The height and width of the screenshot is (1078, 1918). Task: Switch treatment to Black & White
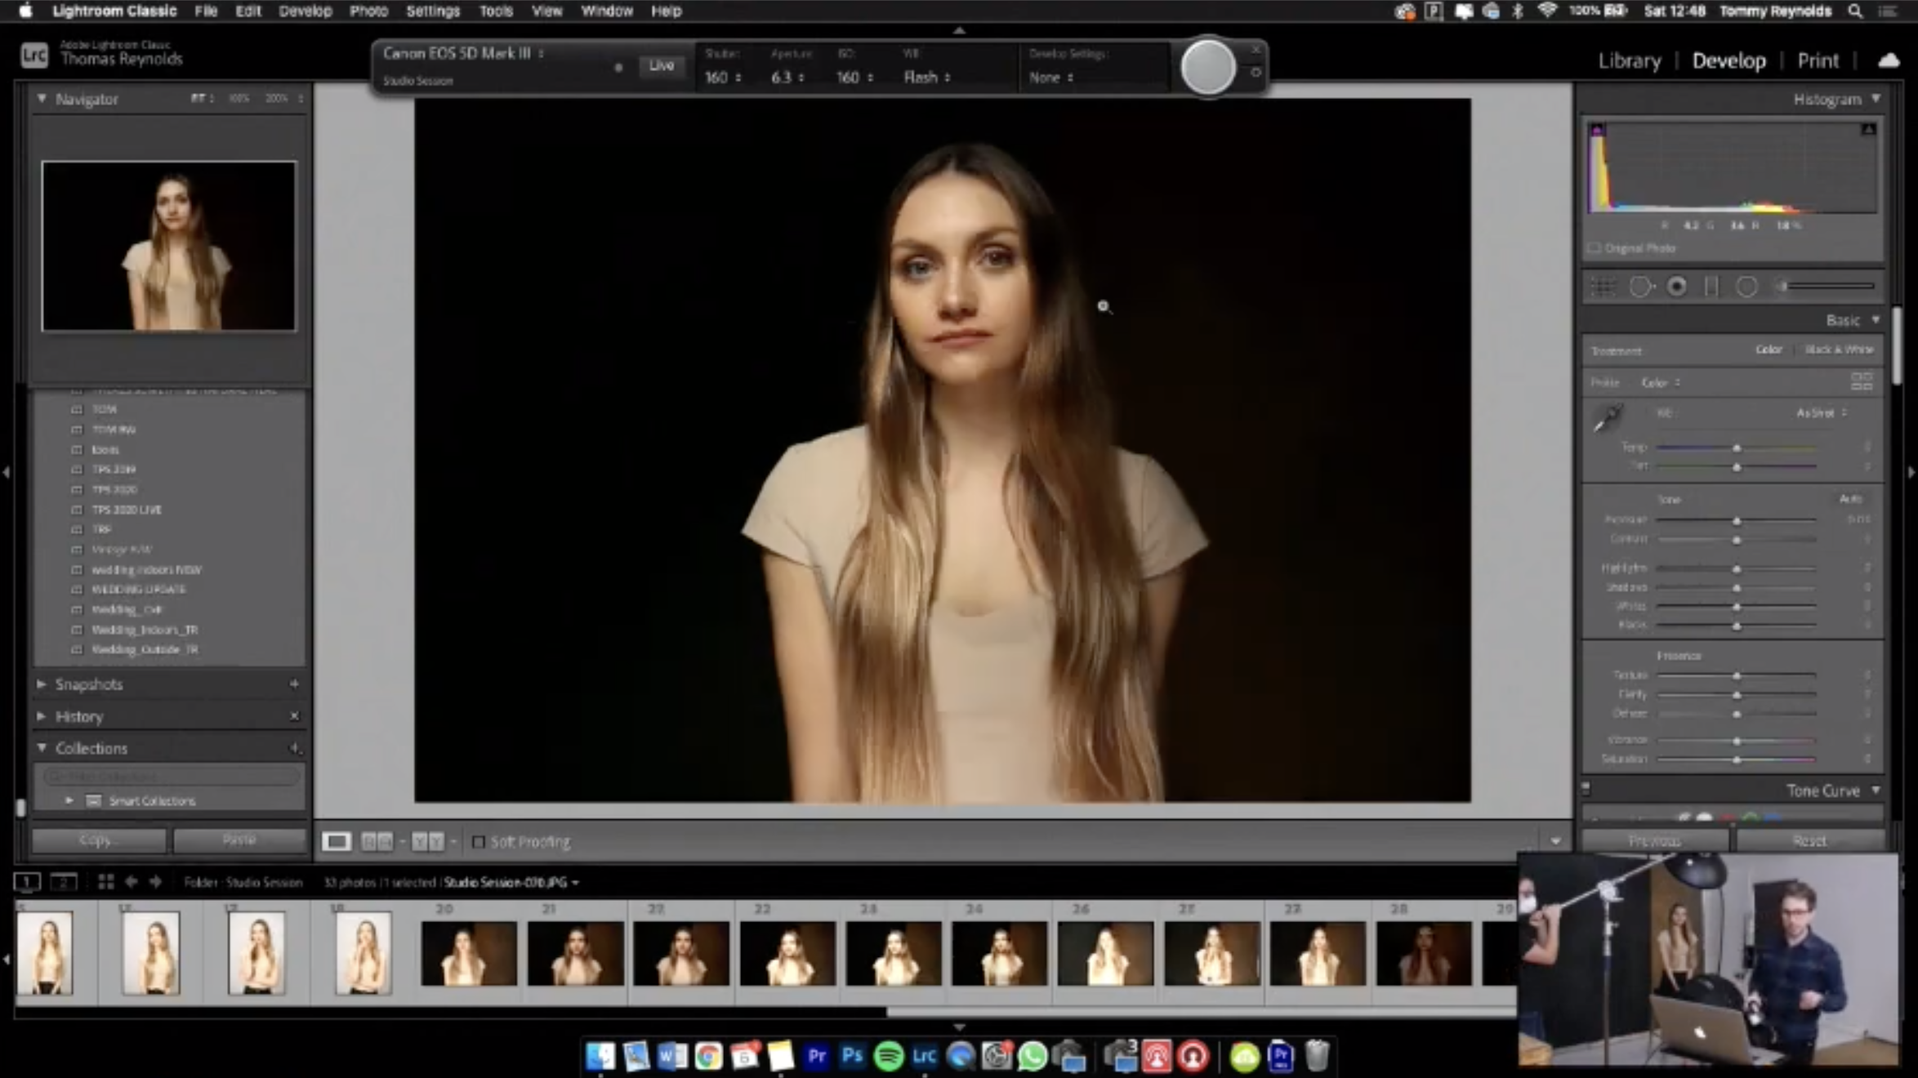tap(1839, 350)
